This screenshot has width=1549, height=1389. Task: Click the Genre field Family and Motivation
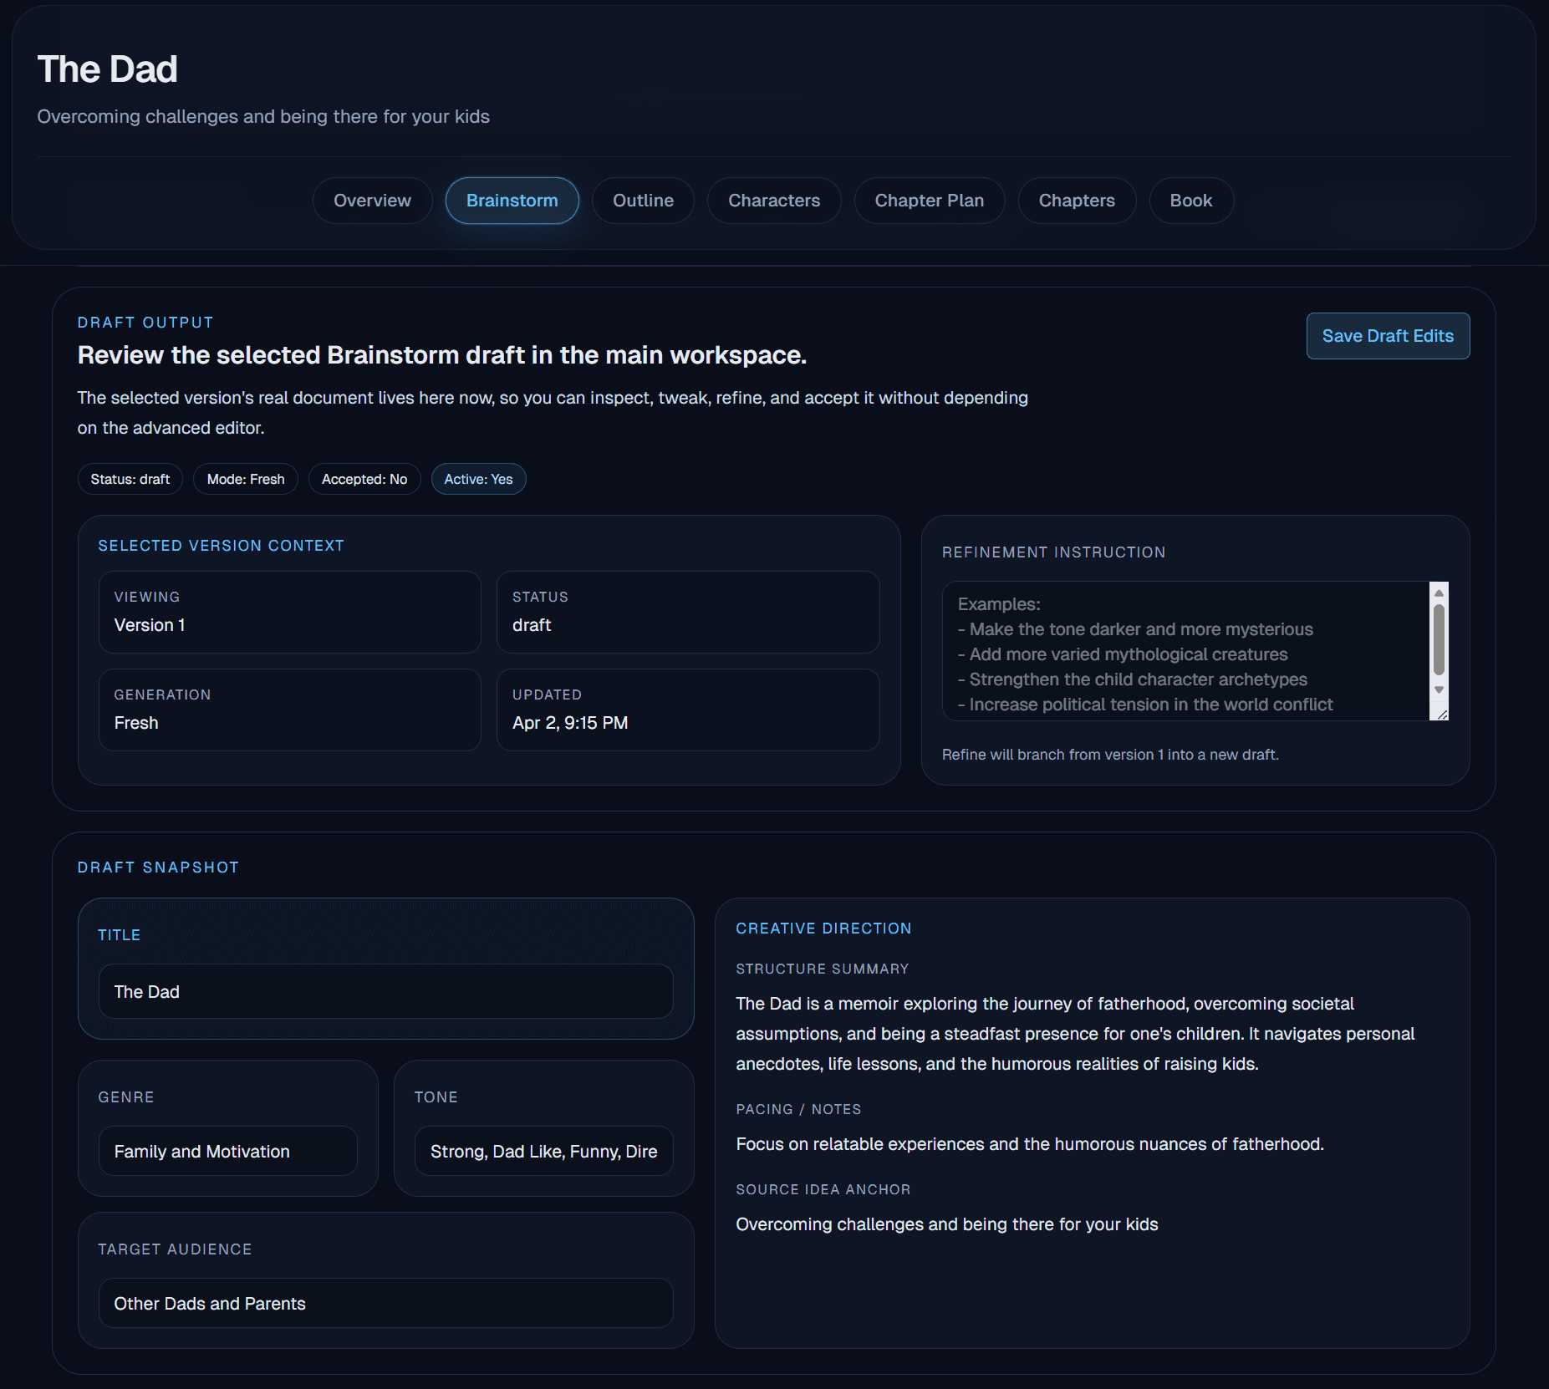[227, 1151]
